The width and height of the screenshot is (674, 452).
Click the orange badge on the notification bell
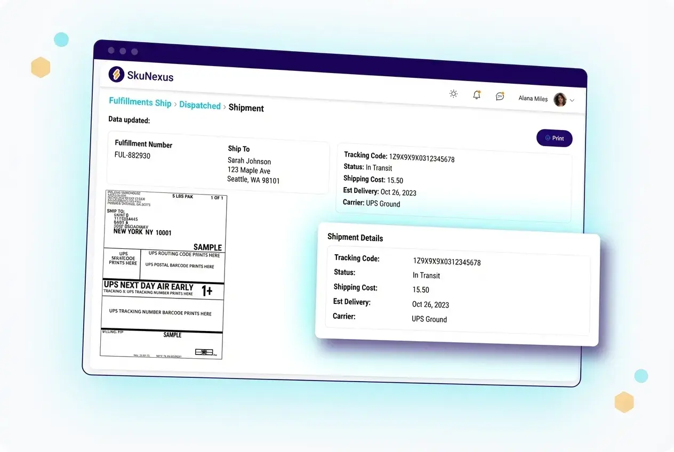pyautogui.click(x=480, y=91)
